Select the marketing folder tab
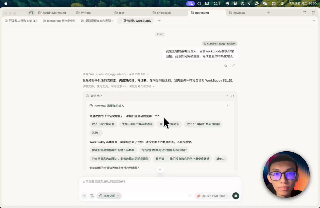The height and width of the screenshot is (208, 320). (x=200, y=13)
